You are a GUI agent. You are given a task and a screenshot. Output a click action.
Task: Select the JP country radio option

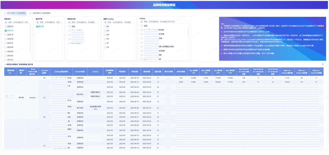click(x=104, y=43)
